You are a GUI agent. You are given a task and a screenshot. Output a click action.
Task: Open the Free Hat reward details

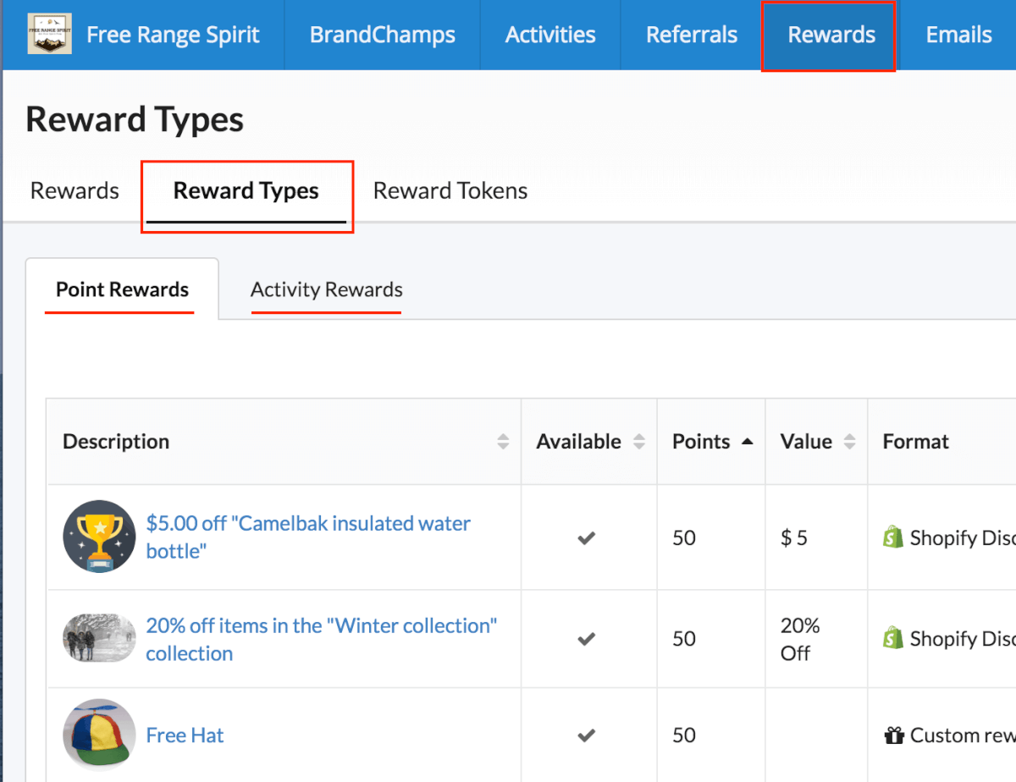pyautogui.click(x=185, y=735)
